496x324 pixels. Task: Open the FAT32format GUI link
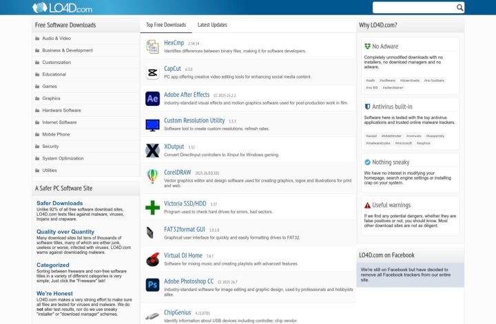(x=185, y=230)
